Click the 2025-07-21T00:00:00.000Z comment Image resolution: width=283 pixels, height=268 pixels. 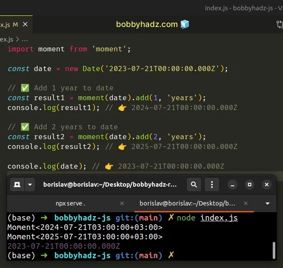(184, 147)
